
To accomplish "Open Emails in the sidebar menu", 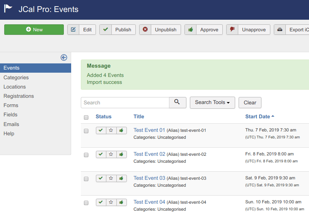I will 11,124.
